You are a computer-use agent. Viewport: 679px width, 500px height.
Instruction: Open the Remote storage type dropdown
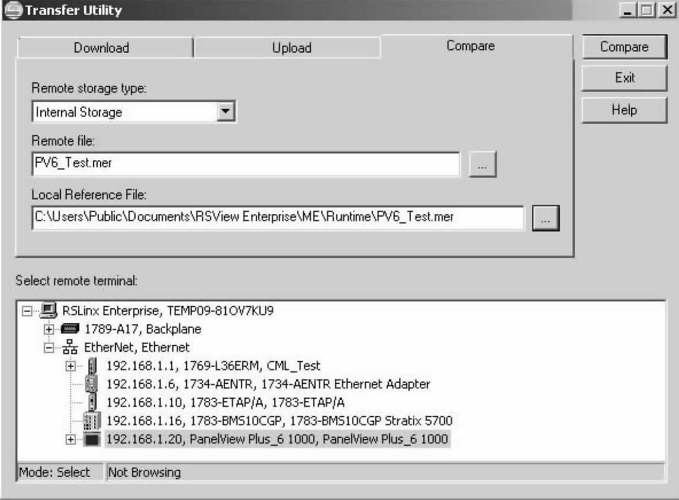coord(225,112)
